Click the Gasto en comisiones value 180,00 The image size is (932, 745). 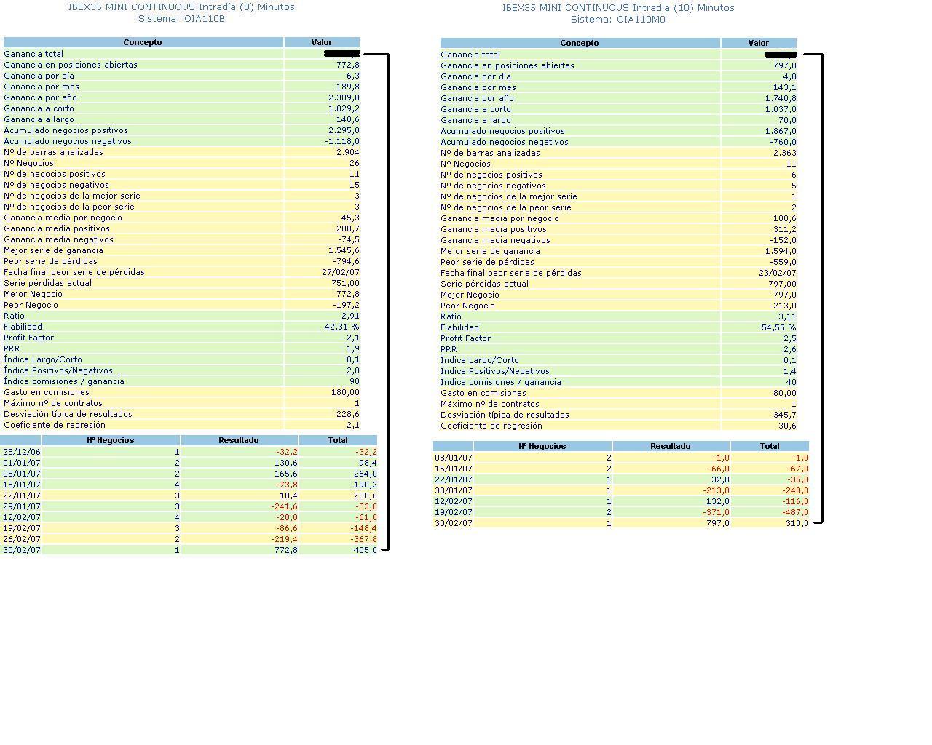click(x=346, y=392)
